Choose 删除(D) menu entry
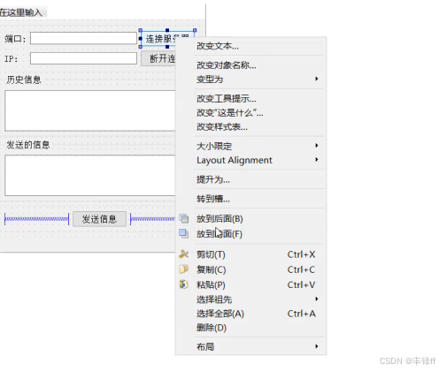Viewport: 439px width, 371px height. click(251, 328)
